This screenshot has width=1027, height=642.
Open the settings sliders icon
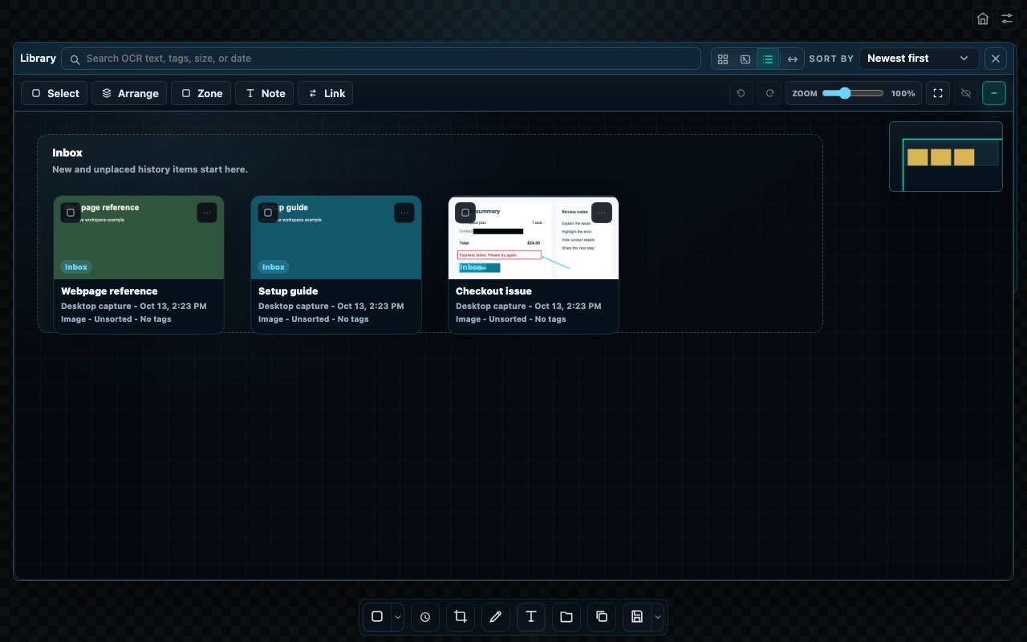(x=1007, y=18)
